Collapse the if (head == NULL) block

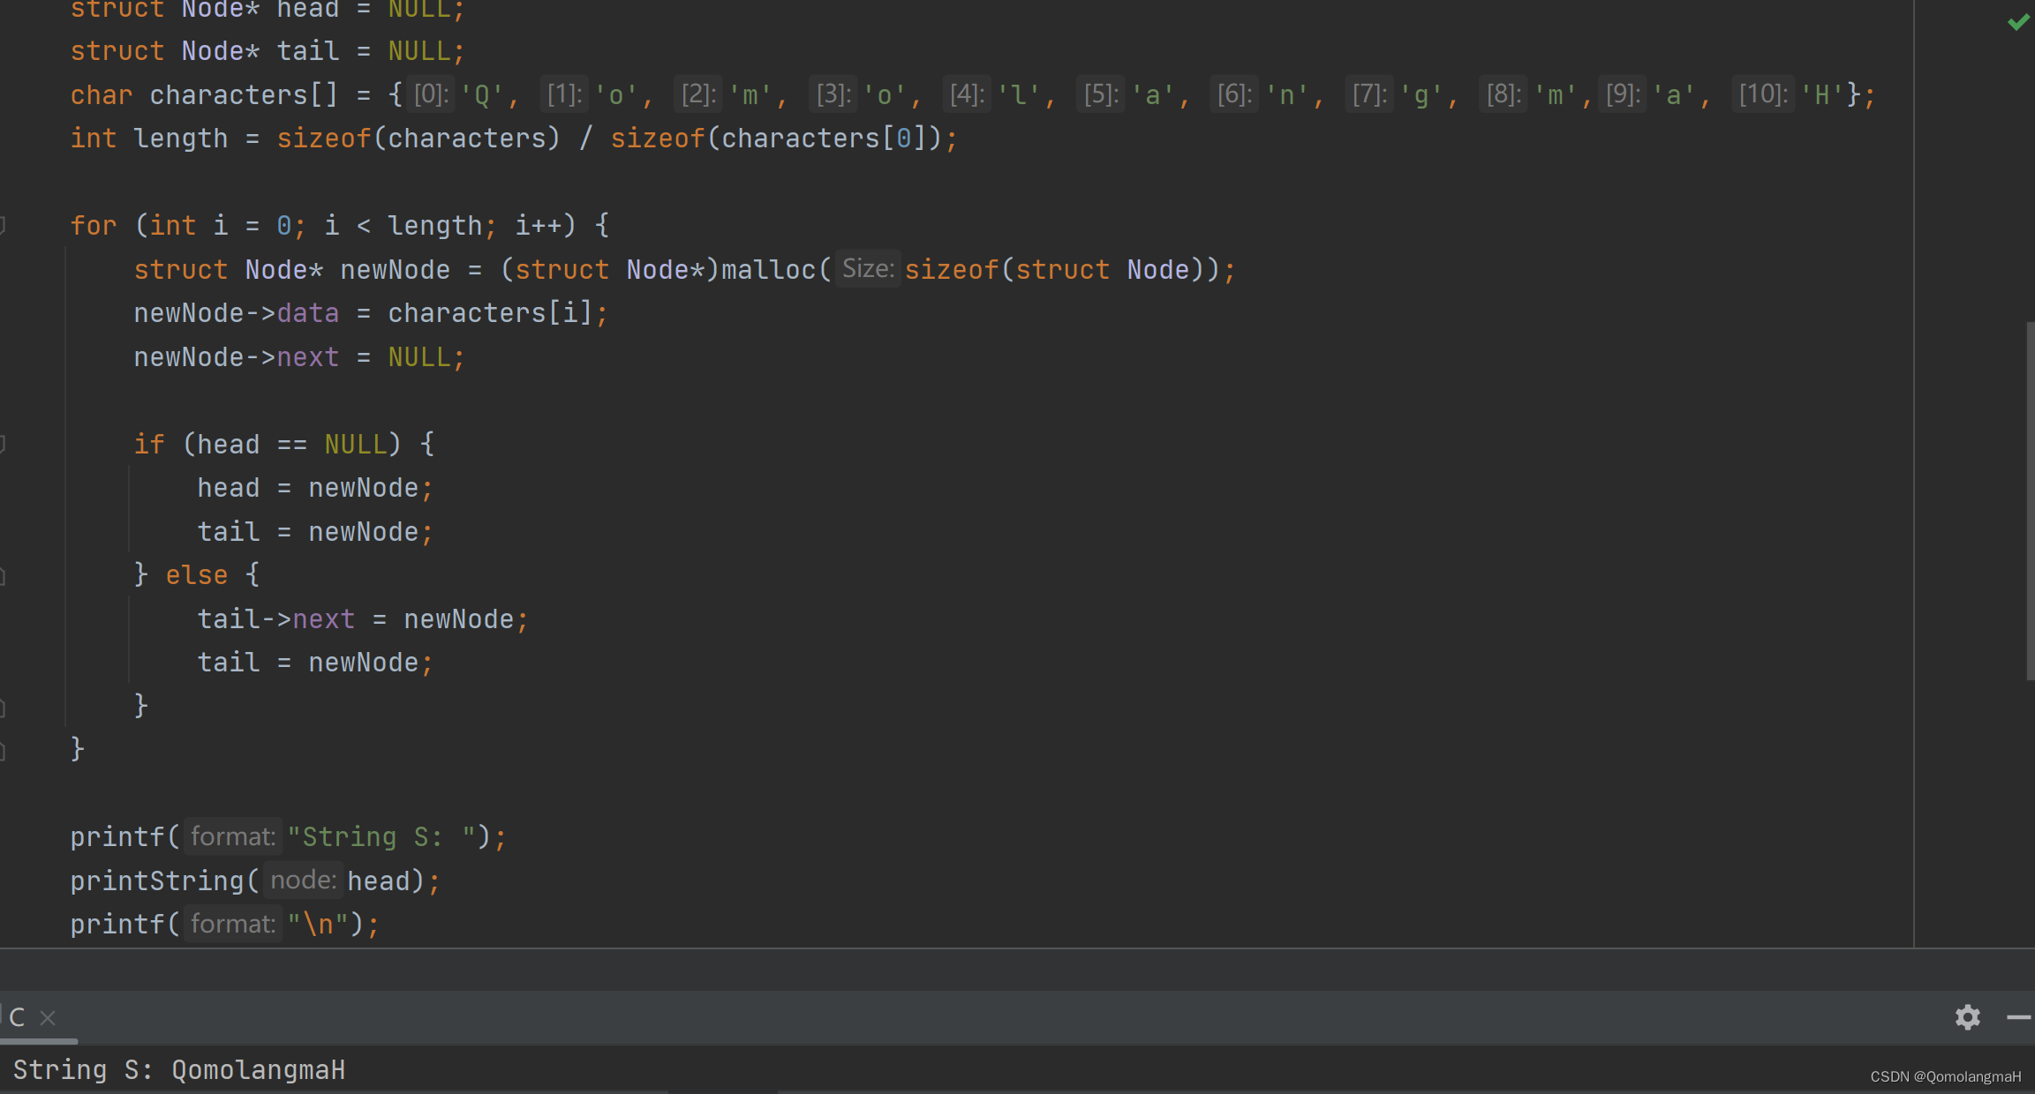(x=3, y=444)
